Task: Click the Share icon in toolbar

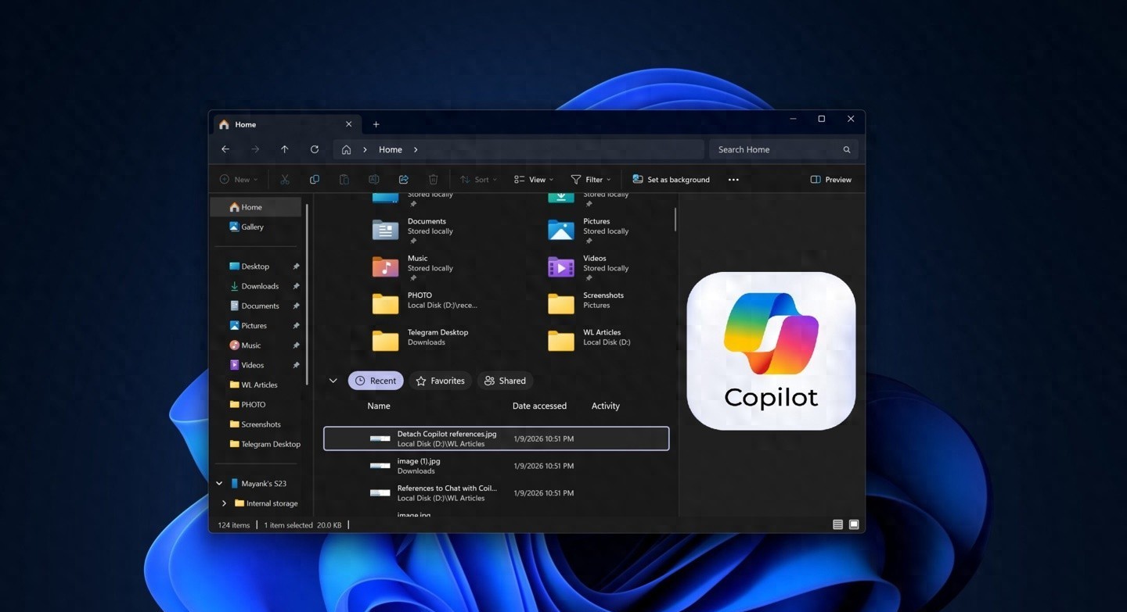Action: (x=404, y=180)
